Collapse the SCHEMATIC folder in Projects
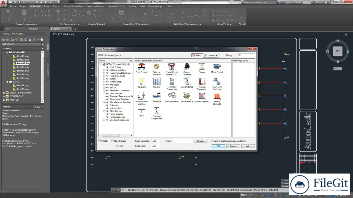 7,52
